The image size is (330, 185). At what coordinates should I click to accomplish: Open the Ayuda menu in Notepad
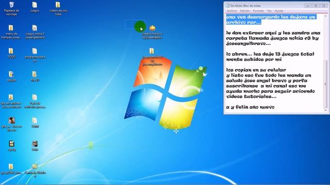[279, 11]
